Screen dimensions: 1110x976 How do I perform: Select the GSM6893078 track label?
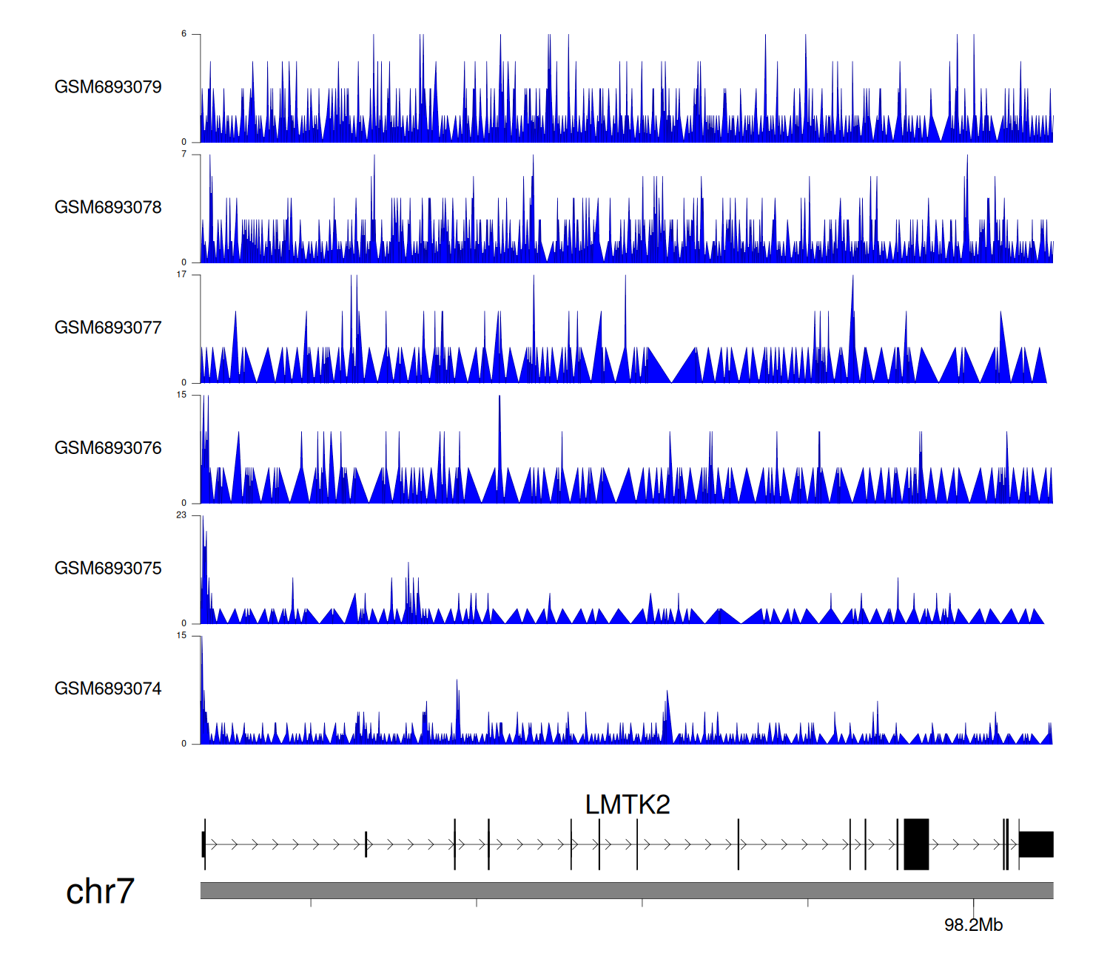(x=108, y=208)
